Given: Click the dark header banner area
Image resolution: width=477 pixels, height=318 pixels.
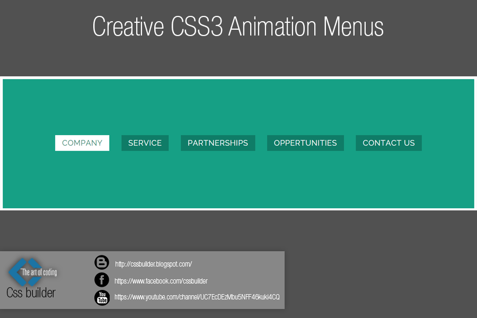Looking at the screenshot, I should click(238, 58).
